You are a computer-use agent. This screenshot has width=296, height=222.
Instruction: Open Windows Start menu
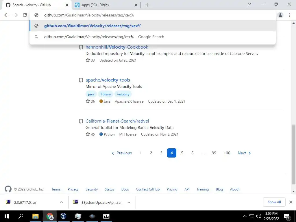tap(7, 216)
